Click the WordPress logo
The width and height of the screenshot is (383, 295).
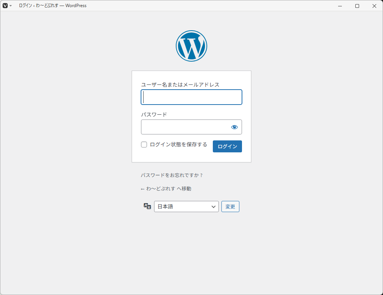point(191,46)
